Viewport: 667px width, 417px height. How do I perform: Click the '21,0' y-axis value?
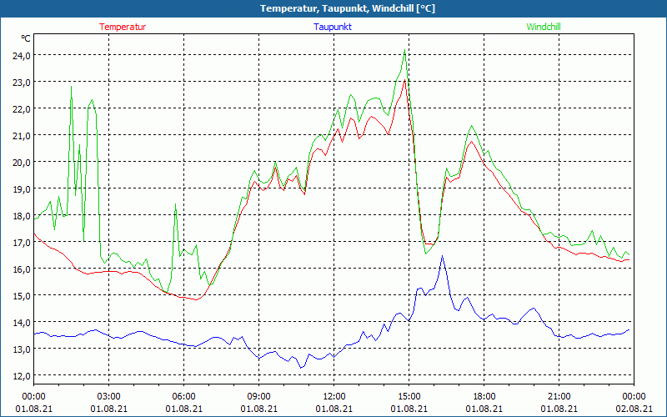pos(22,135)
